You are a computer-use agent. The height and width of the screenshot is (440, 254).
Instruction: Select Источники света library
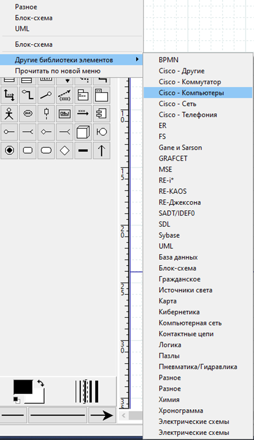[x=198, y=290]
